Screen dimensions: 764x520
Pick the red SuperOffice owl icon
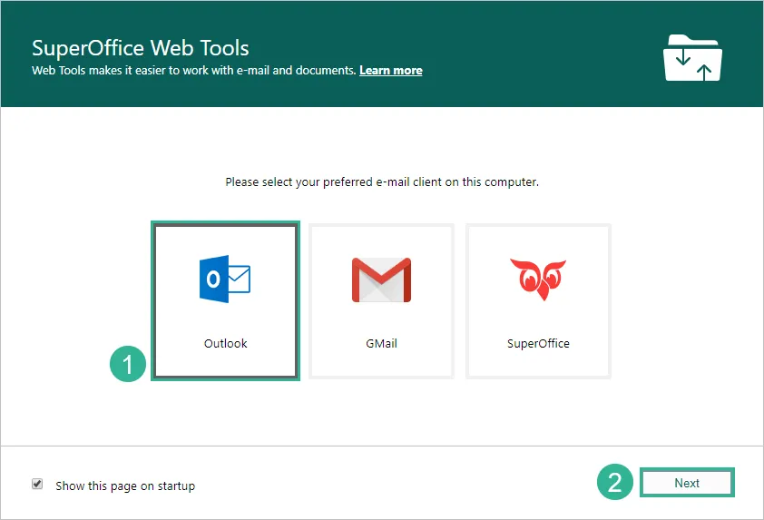538,279
